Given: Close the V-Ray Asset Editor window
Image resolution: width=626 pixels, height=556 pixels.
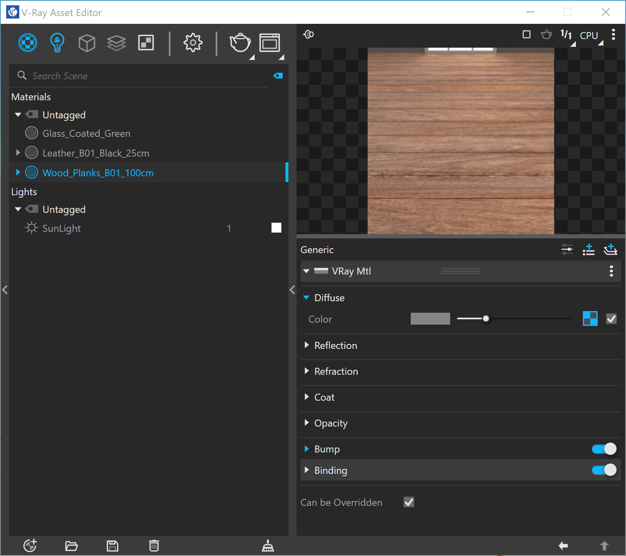Looking at the screenshot, I should [x=606, y=12].
